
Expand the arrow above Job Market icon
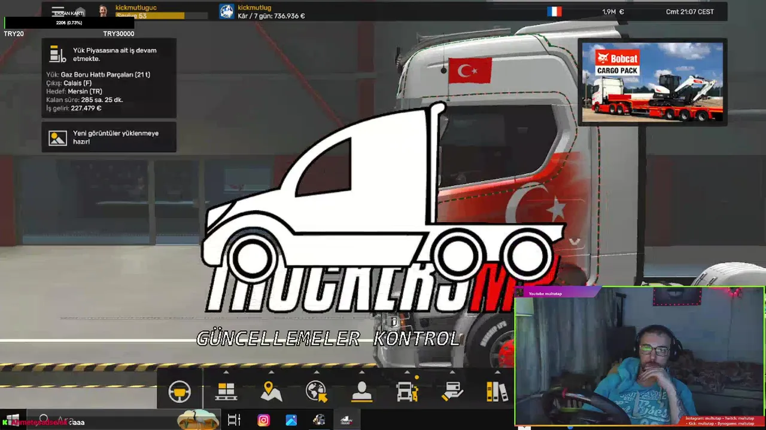coord(226,373)
